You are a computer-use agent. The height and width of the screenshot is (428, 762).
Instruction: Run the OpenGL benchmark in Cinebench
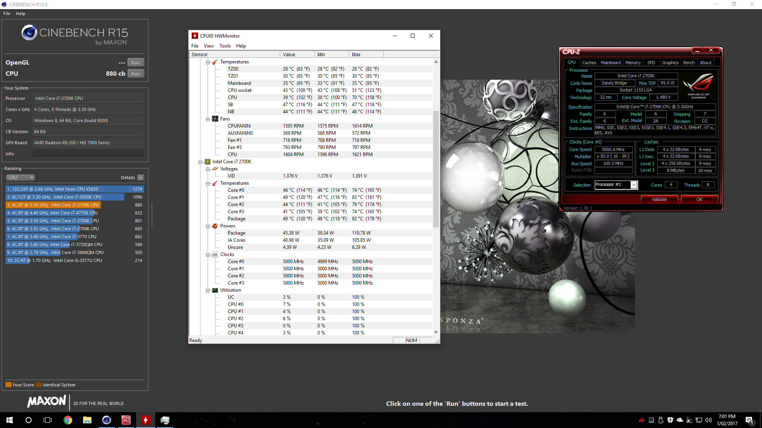(x=135, y=63)
